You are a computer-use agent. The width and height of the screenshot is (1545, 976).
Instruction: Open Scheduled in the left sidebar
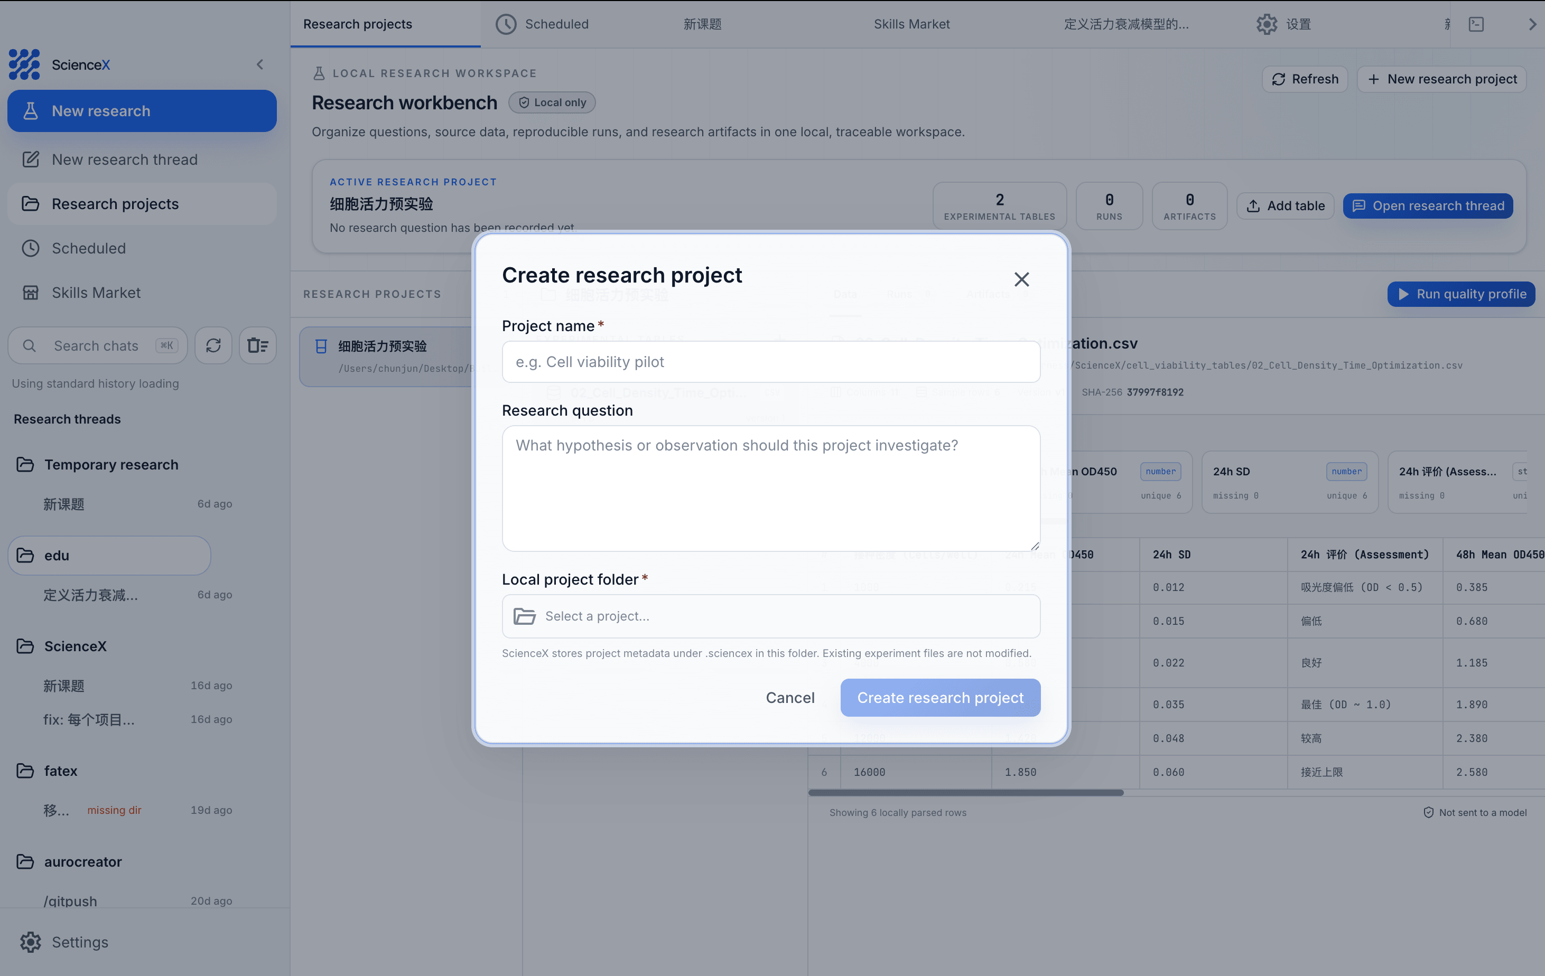(x=142, y=248)
